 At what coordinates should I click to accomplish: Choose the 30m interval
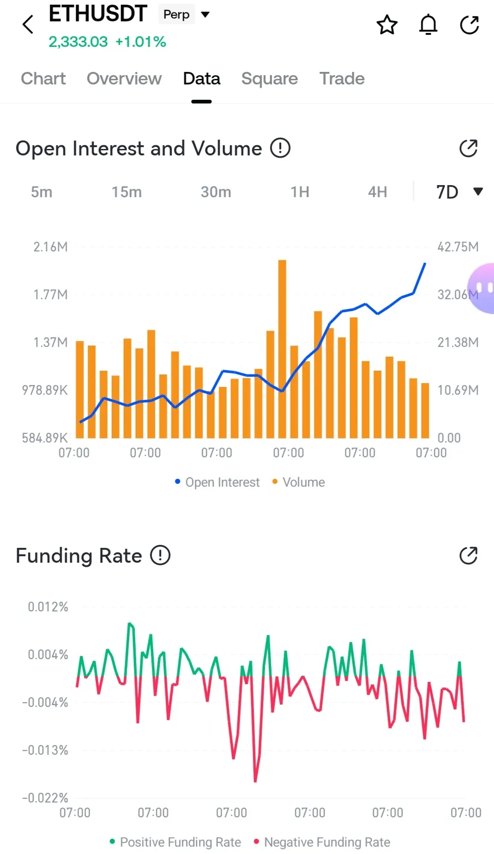[216, 192]
